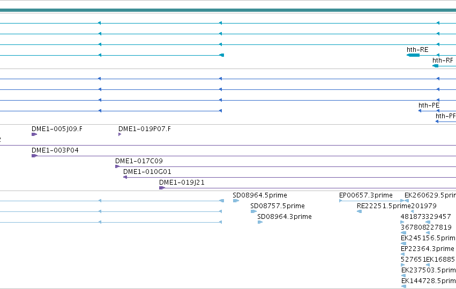Click the 201979 feature label
The height and width of the screenshot is (289, 456).
point(424,206)
